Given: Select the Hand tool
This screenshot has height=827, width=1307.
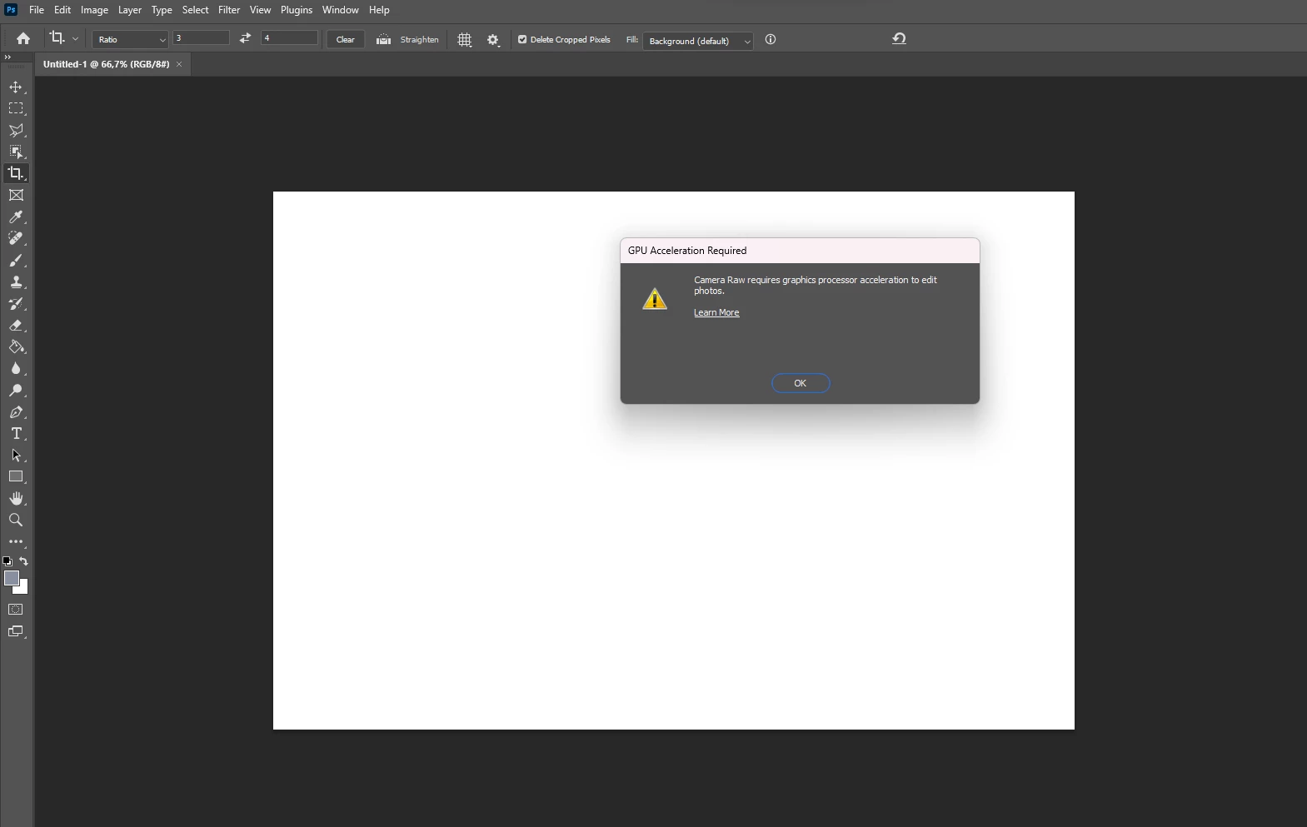Looking at the screenshot, I should (16, 499).
